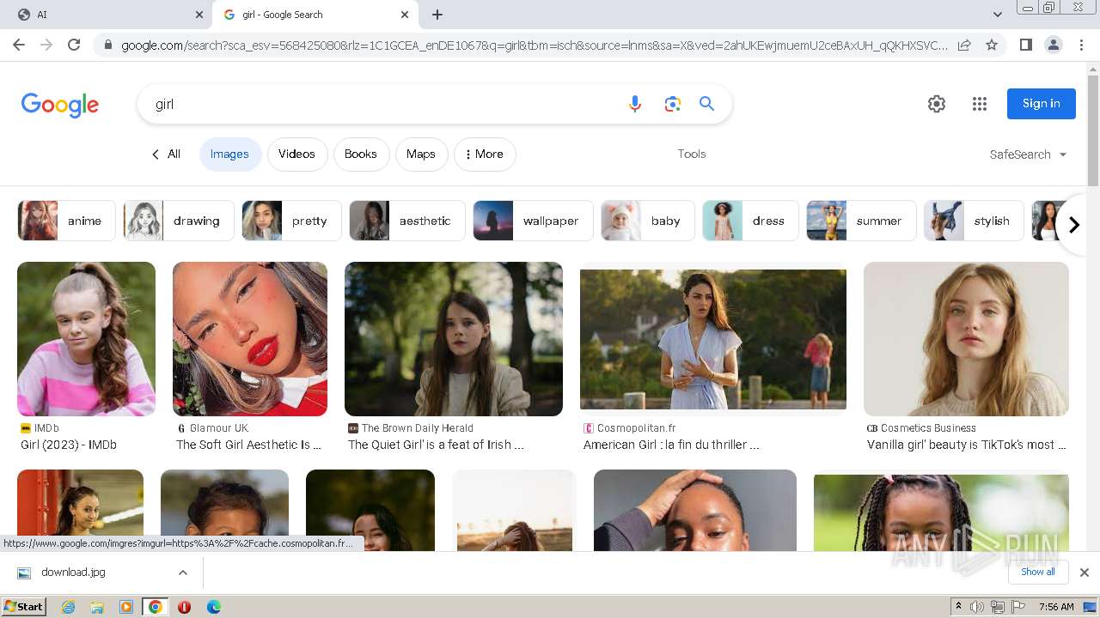Share this page from address bar
The width and height of the screenshot is (1100, 618).
tap(964, 45)
